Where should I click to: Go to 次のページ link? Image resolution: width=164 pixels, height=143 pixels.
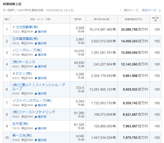point(149,10)
